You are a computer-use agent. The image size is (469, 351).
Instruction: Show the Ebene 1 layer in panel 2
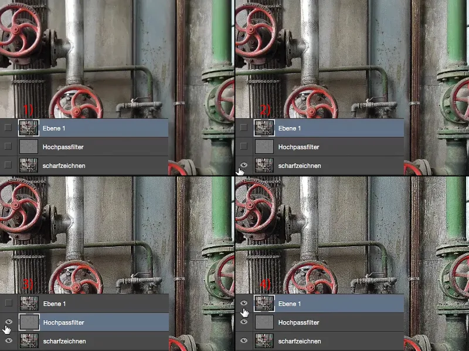tap(244, 128)
